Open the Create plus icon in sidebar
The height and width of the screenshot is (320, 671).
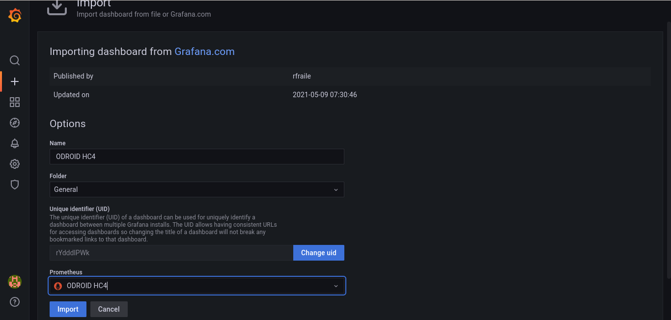15,81
